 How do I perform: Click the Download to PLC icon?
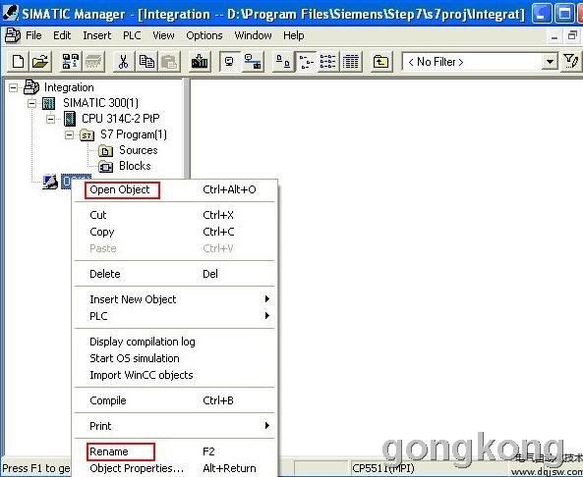(200, 61)
